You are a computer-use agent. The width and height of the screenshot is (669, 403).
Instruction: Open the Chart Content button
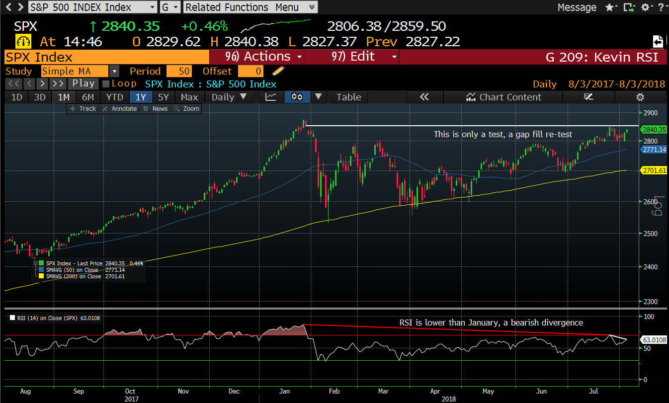[x=503, y=97]
